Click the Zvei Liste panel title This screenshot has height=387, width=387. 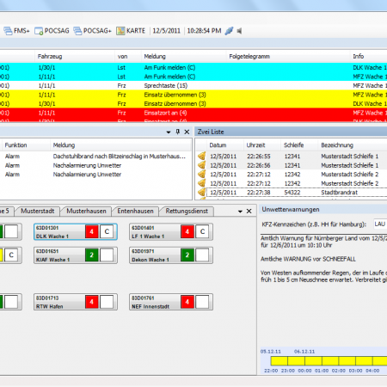(211, 132)
